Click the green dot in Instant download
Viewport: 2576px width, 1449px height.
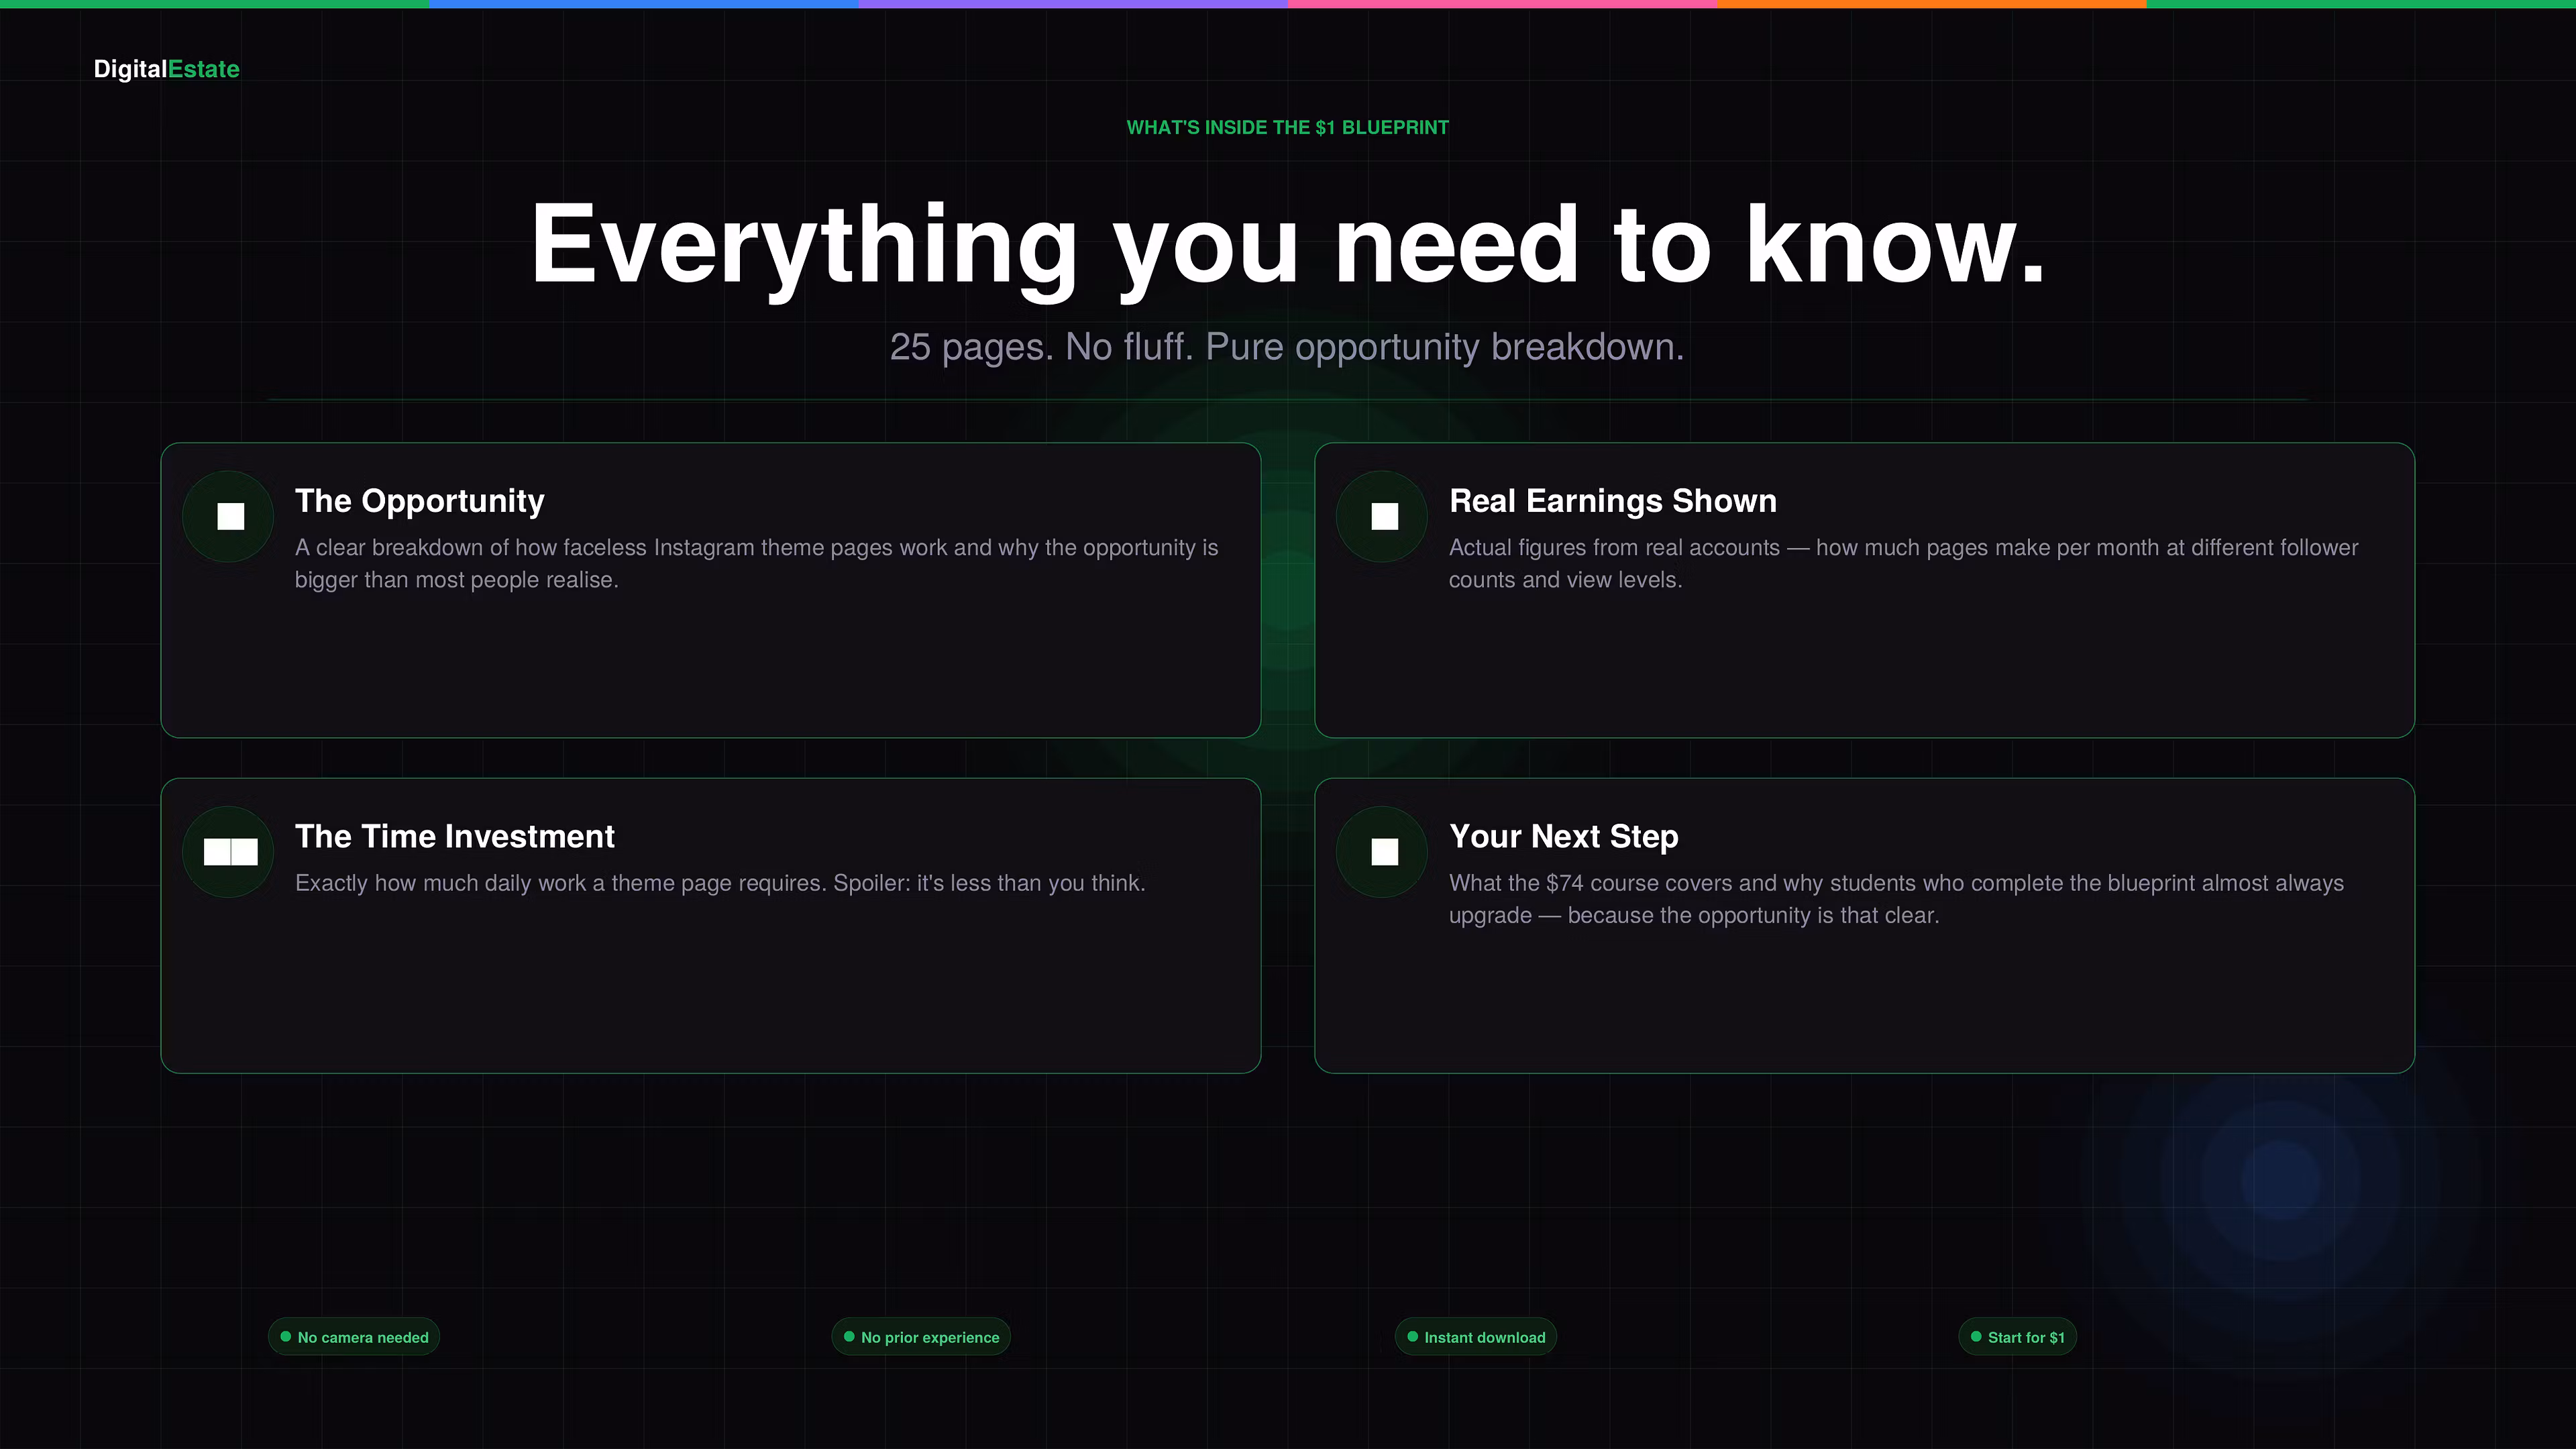click(x=1412, y=1337)
